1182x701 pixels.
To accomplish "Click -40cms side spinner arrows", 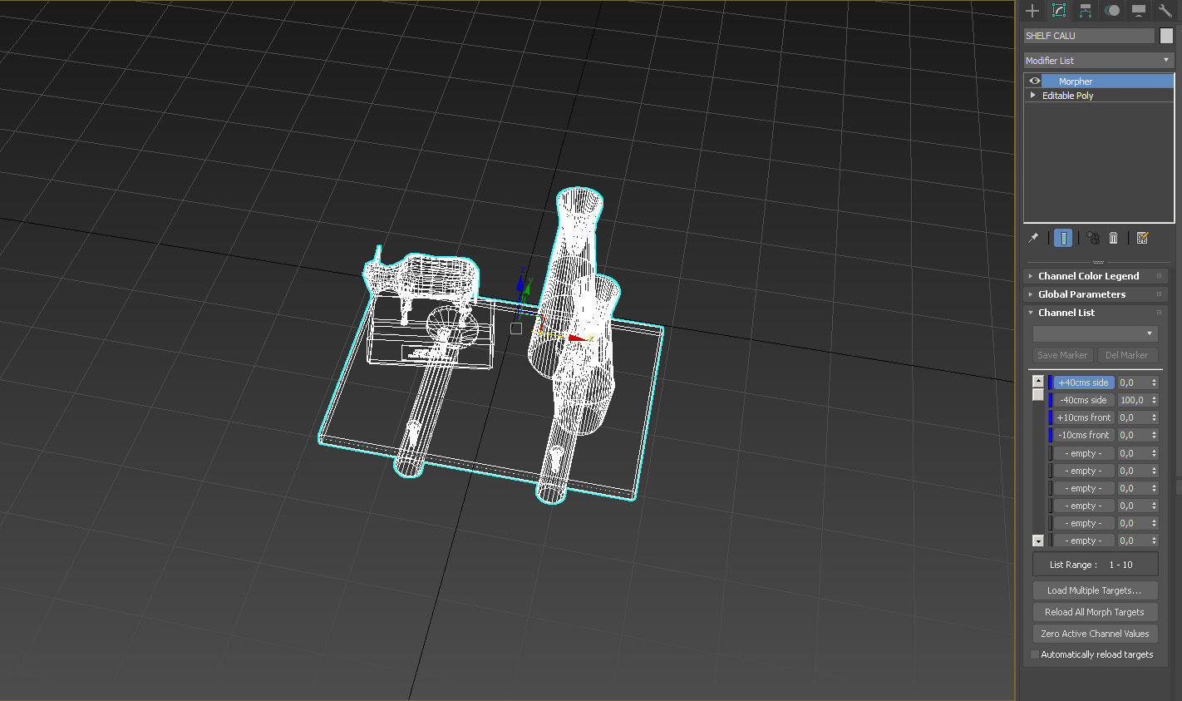I will (1154, 400).
